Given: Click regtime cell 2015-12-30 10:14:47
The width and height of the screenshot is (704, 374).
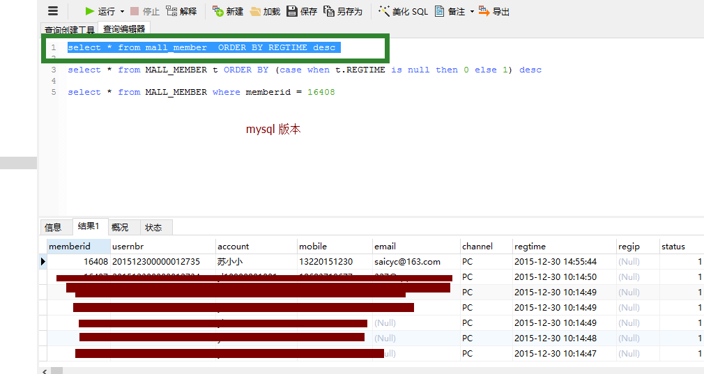Looking at the screenshot, I should [x=565, y=353].
